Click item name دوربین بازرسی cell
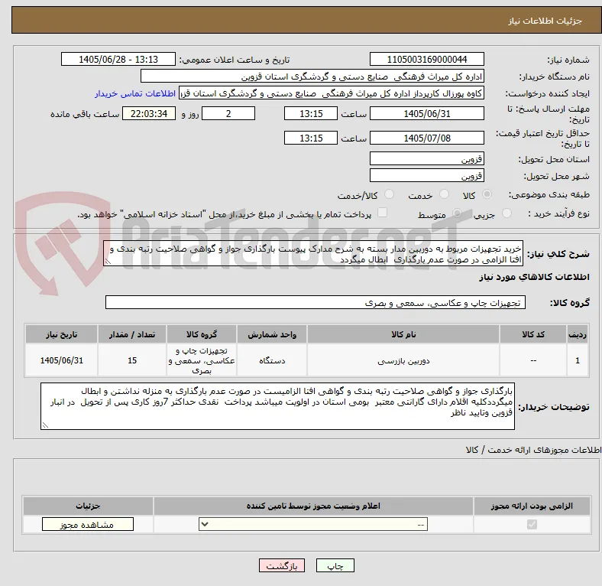602x586 pixels. 403,360
